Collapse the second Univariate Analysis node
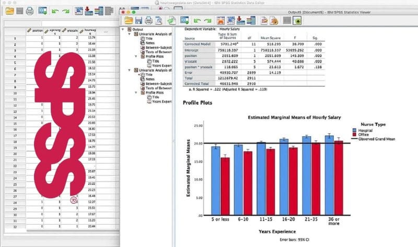The image size is (418, 247). [x=129, y=70]
